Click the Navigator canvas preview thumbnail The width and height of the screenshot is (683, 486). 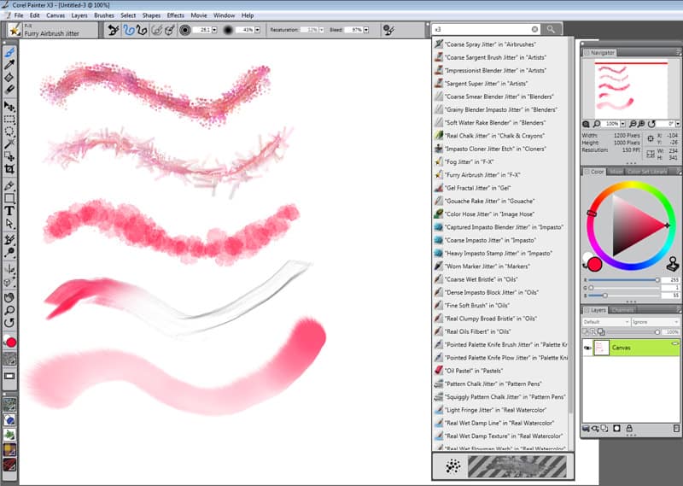point(631,89)
